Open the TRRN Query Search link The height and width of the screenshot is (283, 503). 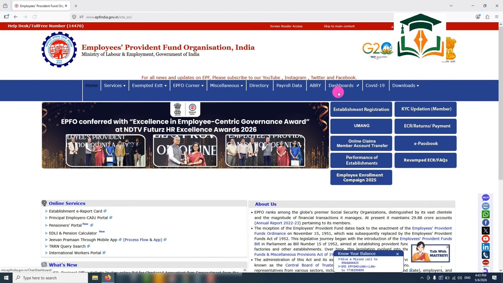point(67,247)
